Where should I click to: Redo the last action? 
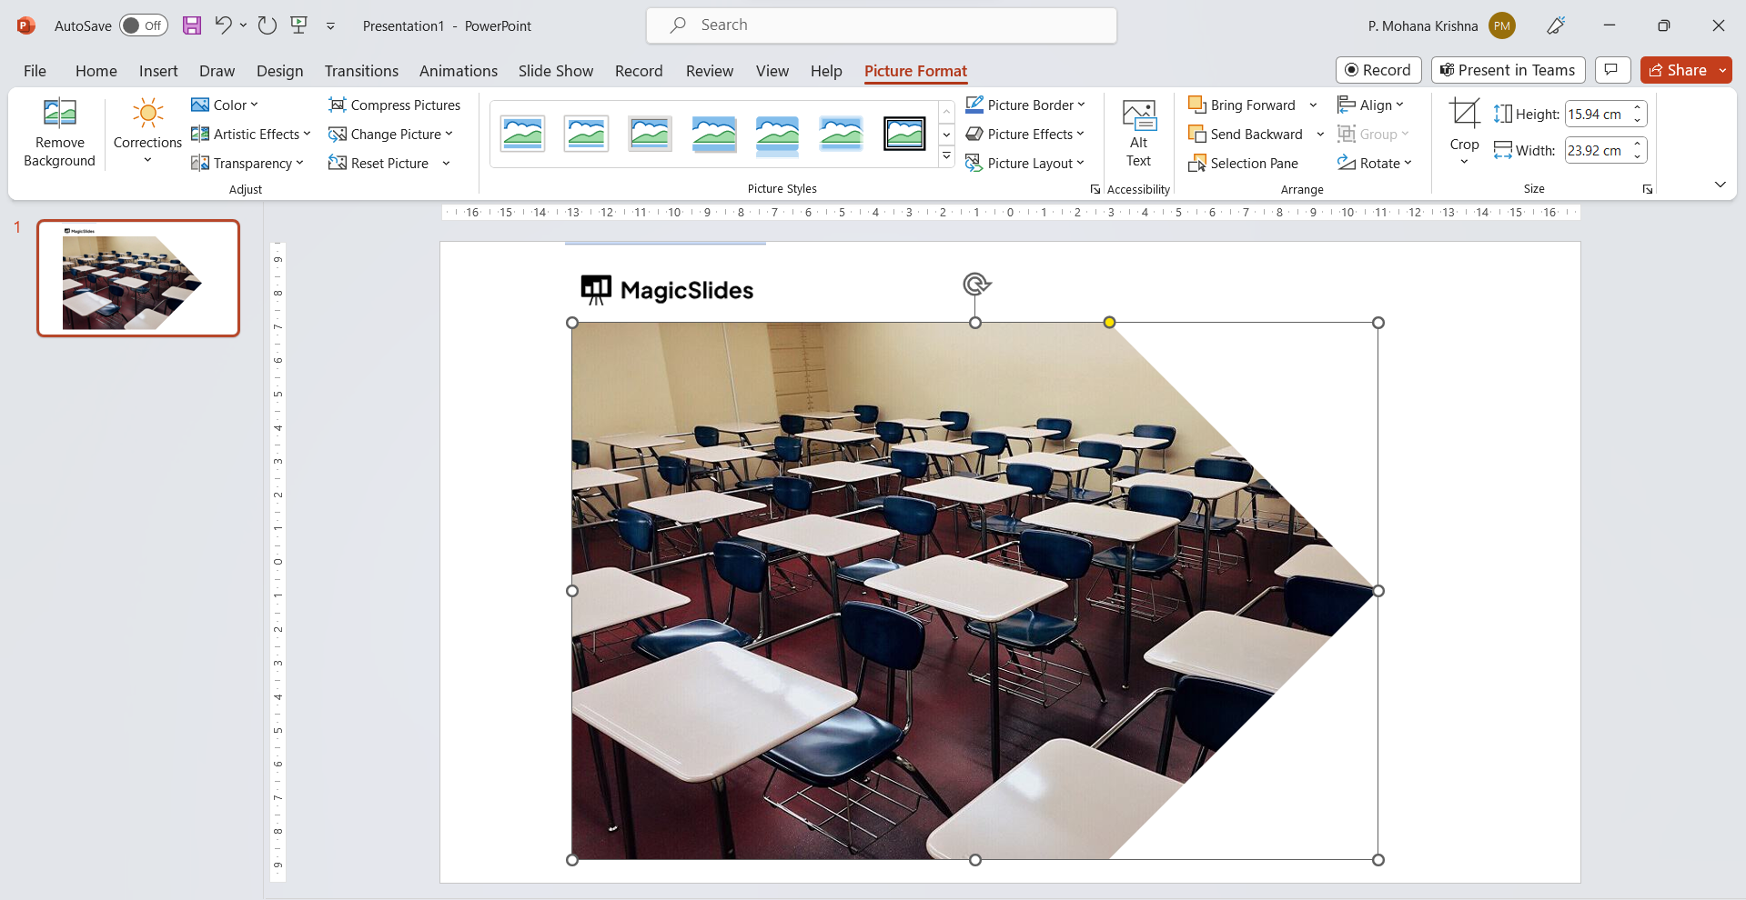[x=267, y=25]
